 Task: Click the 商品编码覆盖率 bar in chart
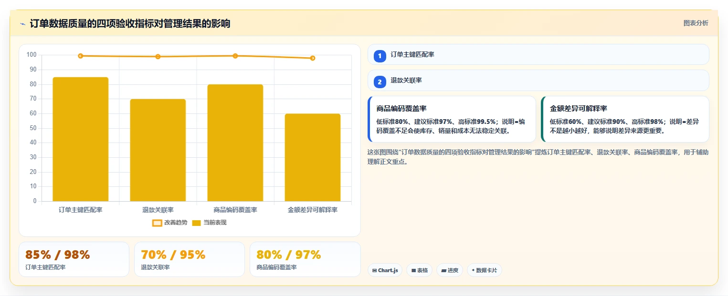[235, 143]
